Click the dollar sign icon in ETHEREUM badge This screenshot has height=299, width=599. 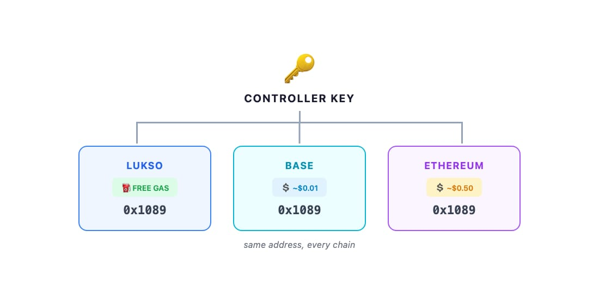[x=439, y=187]
